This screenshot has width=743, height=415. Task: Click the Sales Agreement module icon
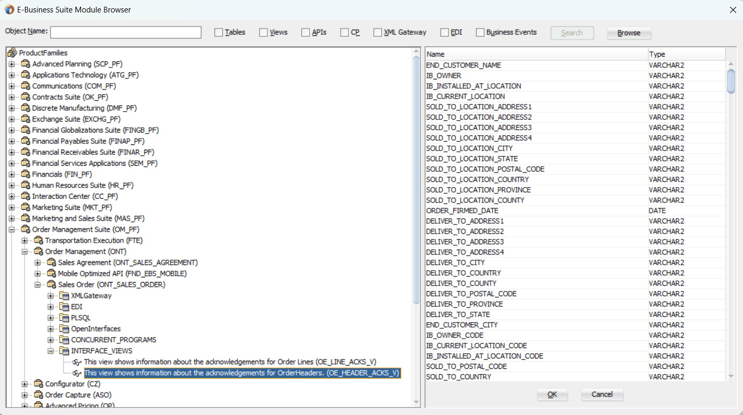(x=51, y=263)
